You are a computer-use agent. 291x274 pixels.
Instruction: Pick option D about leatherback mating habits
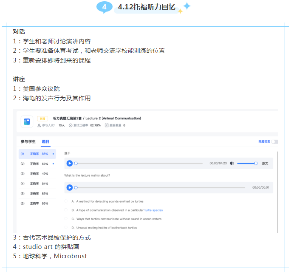tap(66, 228)
